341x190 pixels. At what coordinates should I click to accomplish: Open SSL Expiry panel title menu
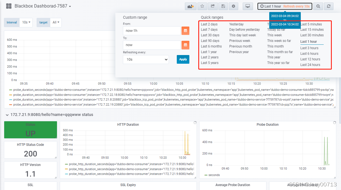128,185
